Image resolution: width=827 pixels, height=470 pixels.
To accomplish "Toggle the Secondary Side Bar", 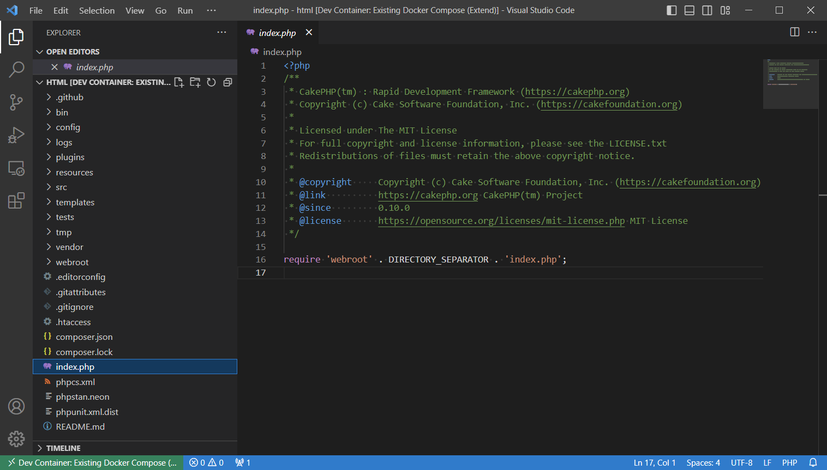I will tap(707, 10).
